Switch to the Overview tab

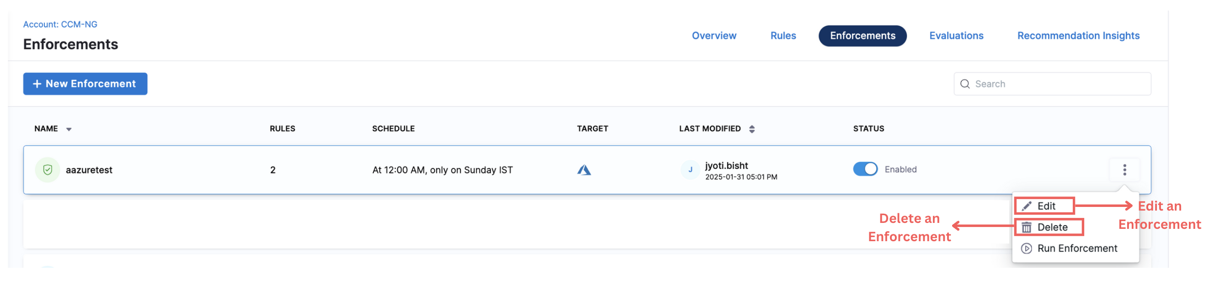coord(713,36)
